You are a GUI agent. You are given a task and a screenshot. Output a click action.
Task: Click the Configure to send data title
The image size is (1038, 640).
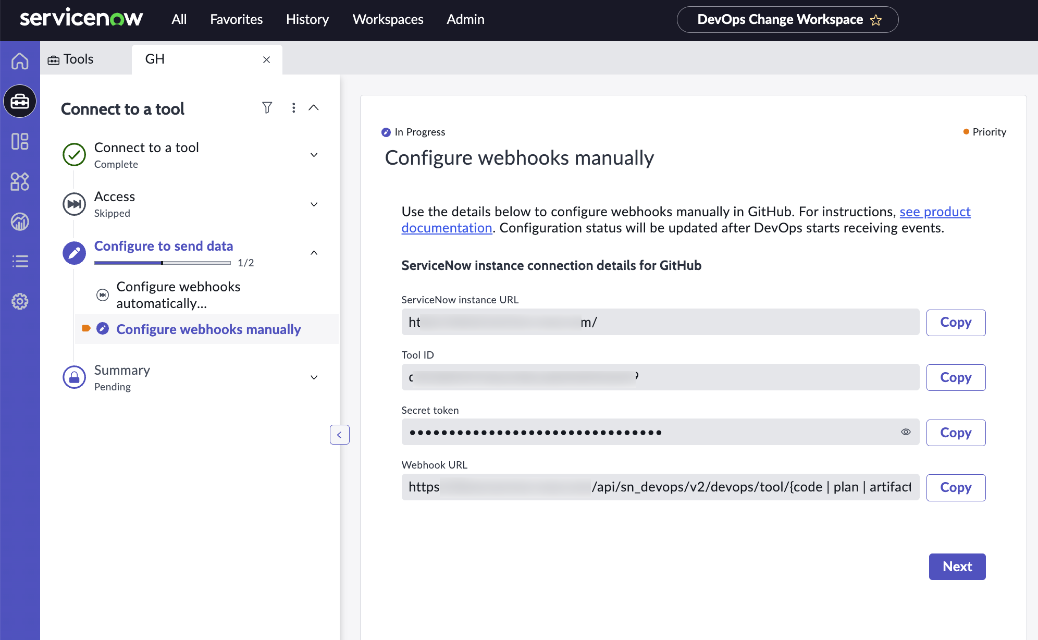click(x=164, y=246)
